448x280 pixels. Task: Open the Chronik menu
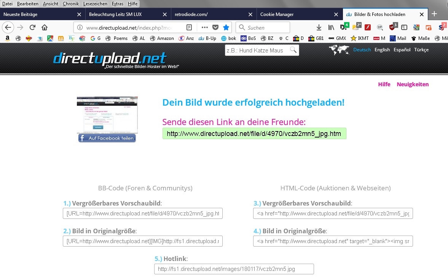[70, 4]
